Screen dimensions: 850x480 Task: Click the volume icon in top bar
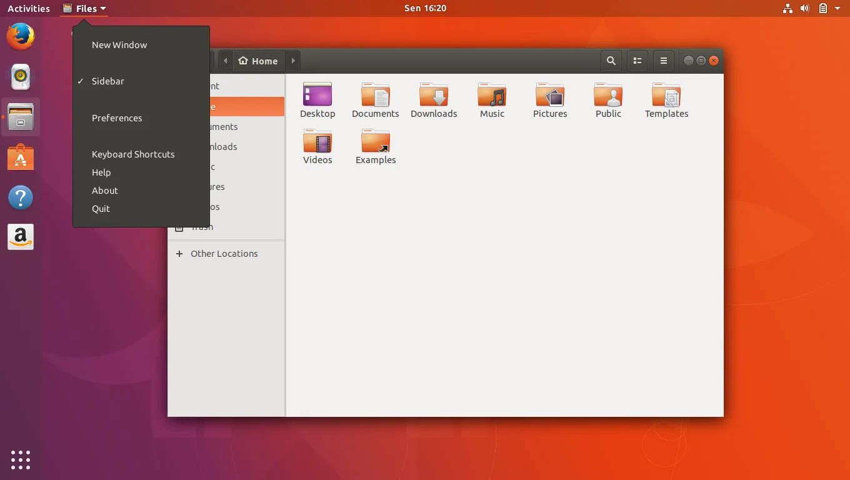point(805,8)
